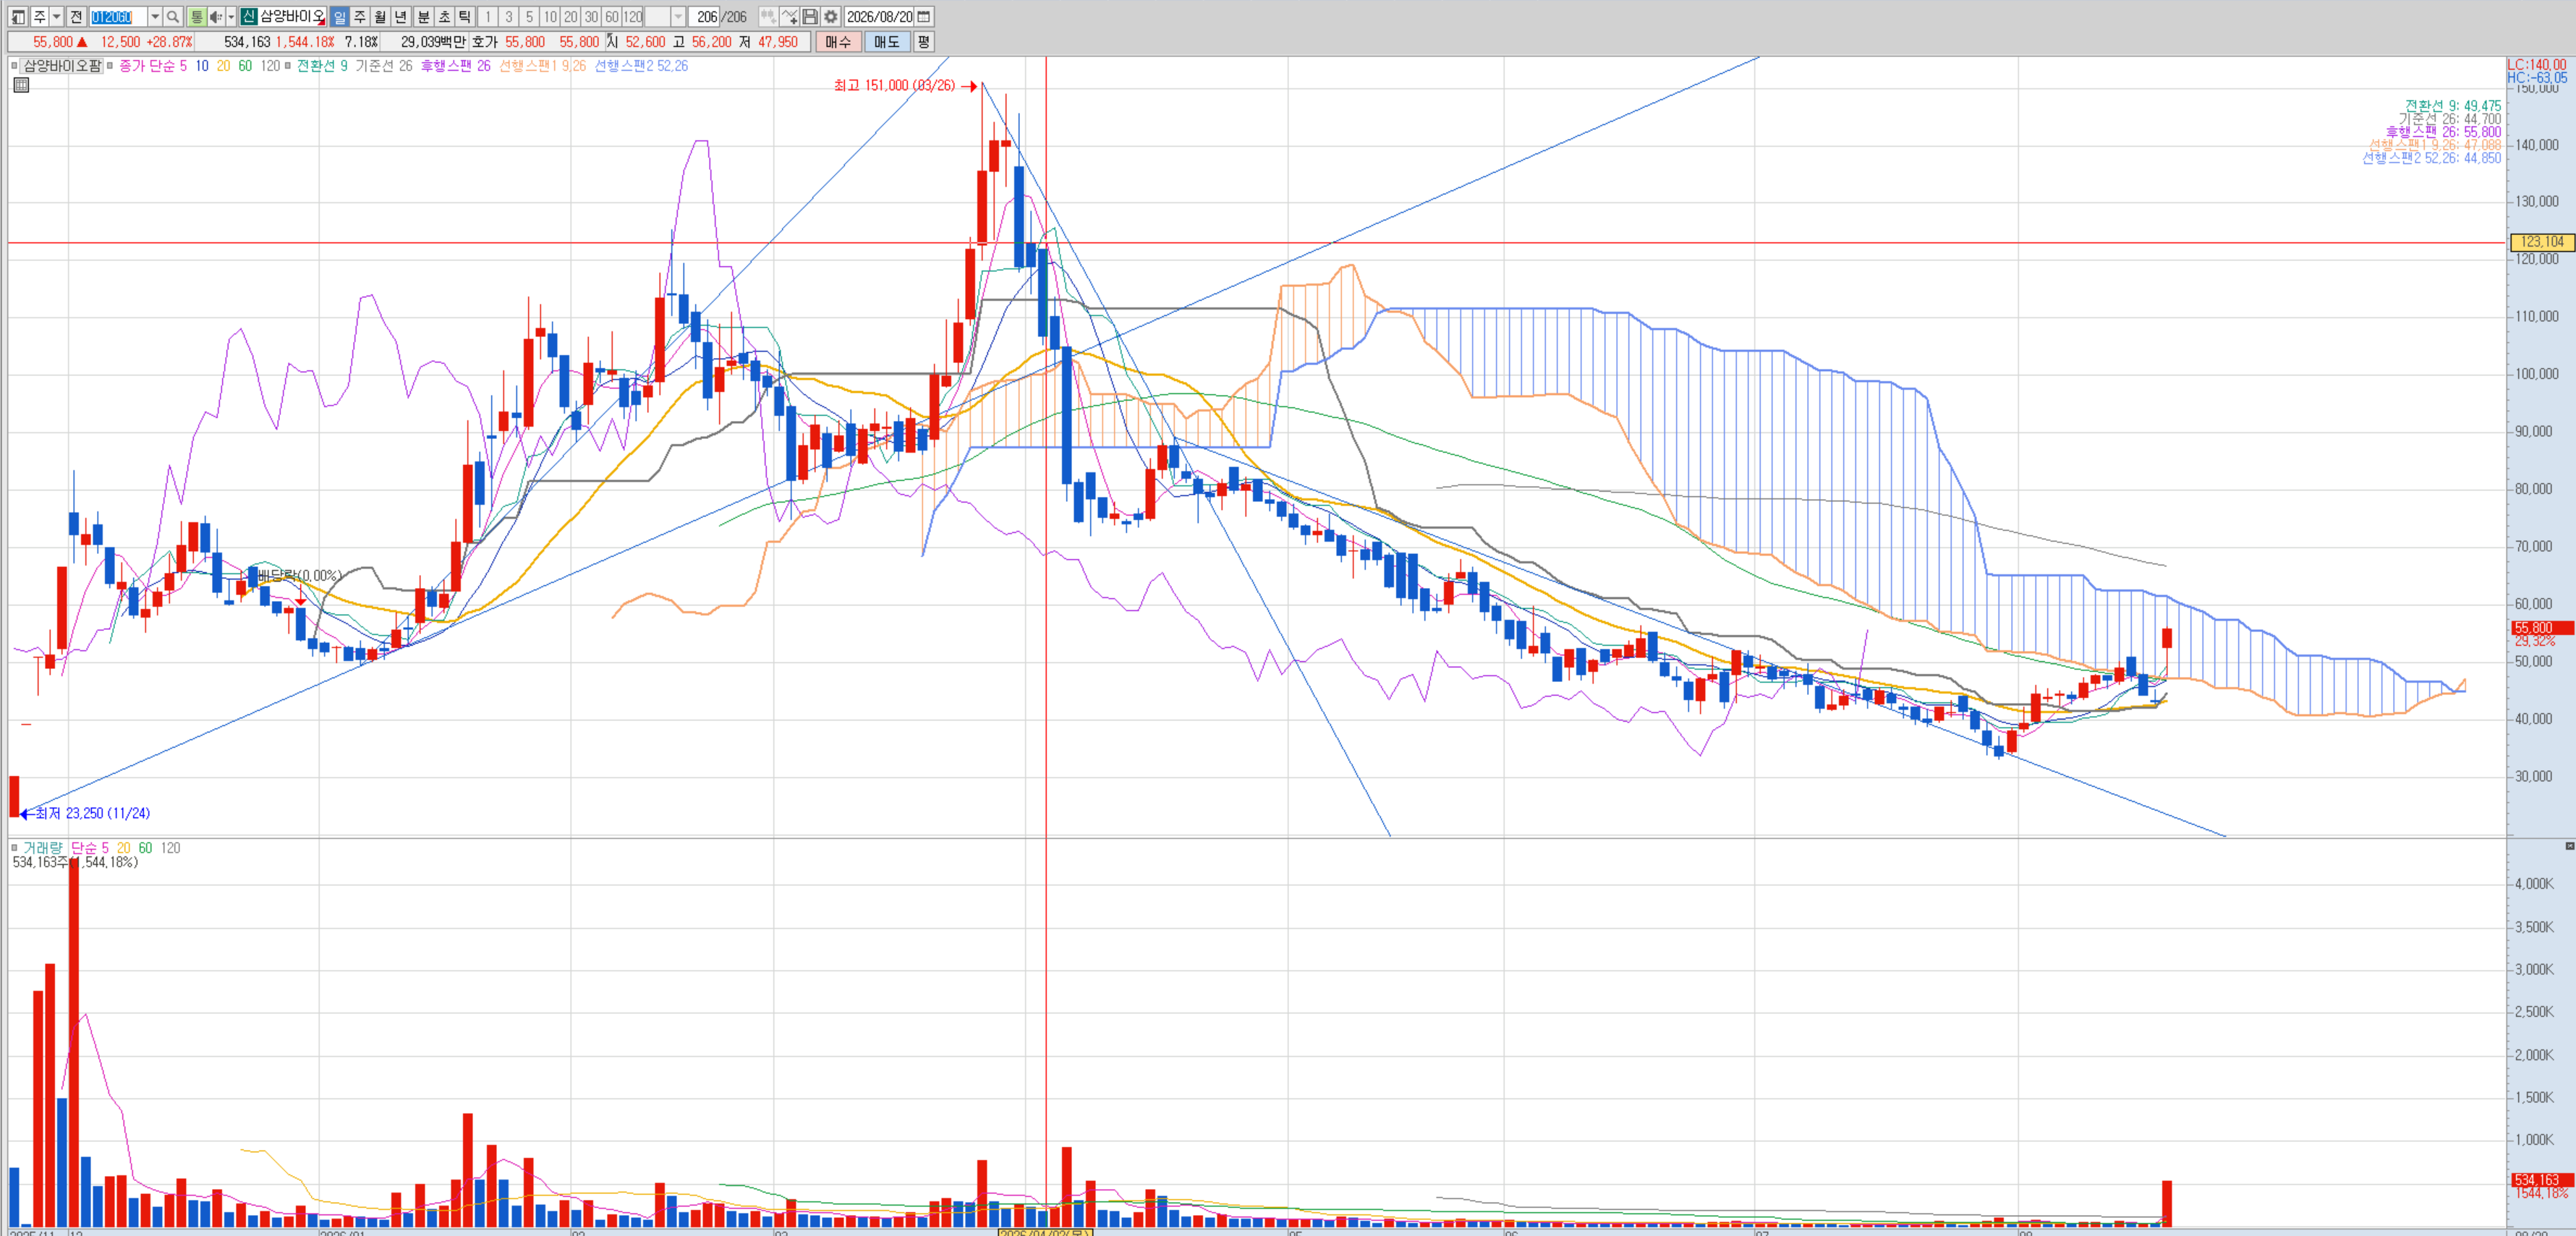This screenshot has height=1236, width=2576.
Task: Click the 매도 sell button
Action: tap(887, 42)
